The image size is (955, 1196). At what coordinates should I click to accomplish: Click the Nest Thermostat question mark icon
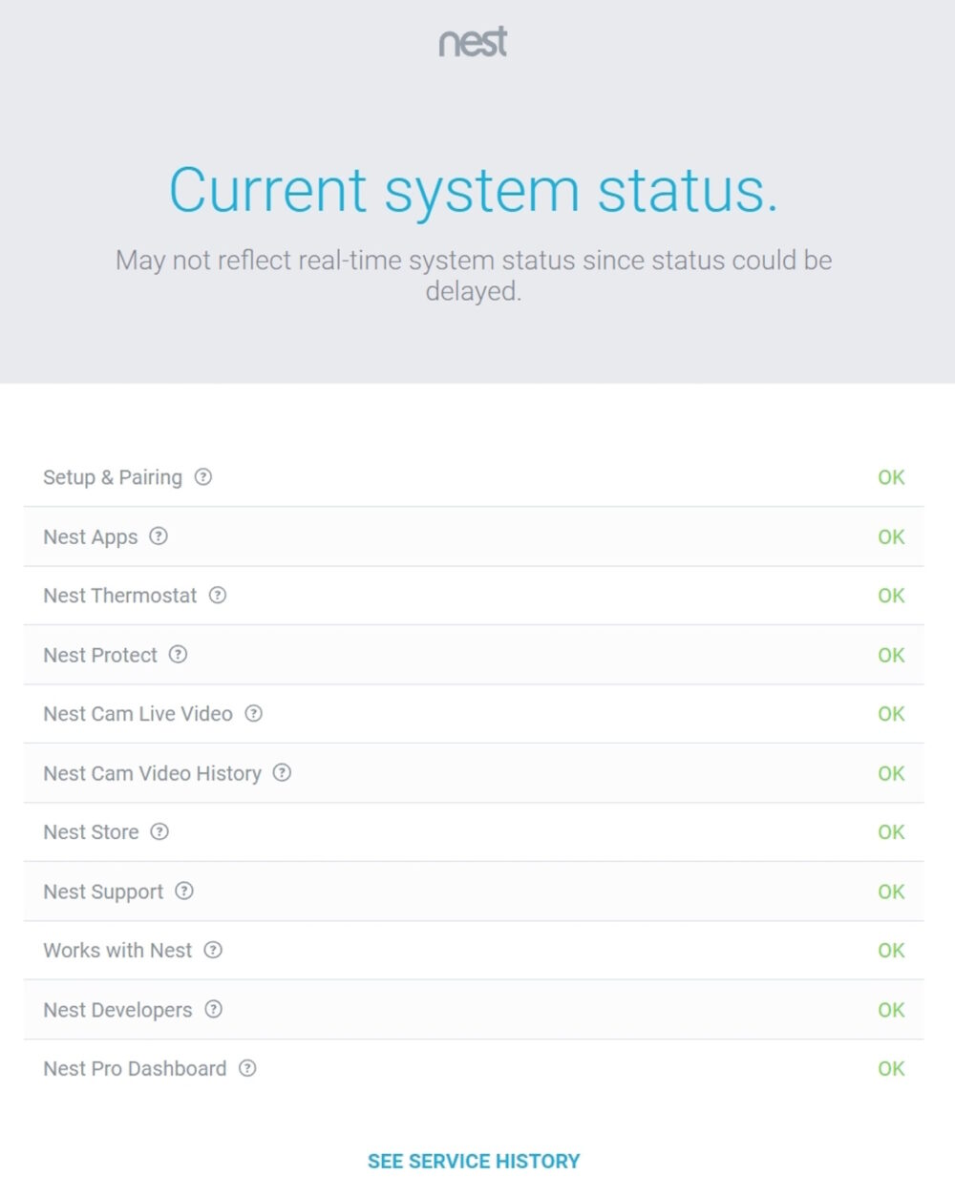point(218,596)
